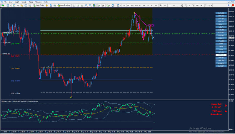The image size is (235, 134).
Task: Open the Periods clock dropdown
Action: 114,6
